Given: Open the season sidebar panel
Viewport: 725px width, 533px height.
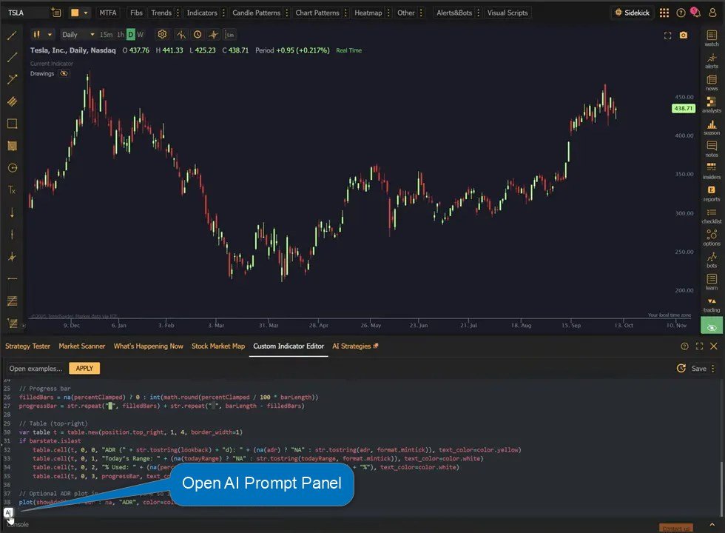Looking at the screenshot, I should pos(712,127).
